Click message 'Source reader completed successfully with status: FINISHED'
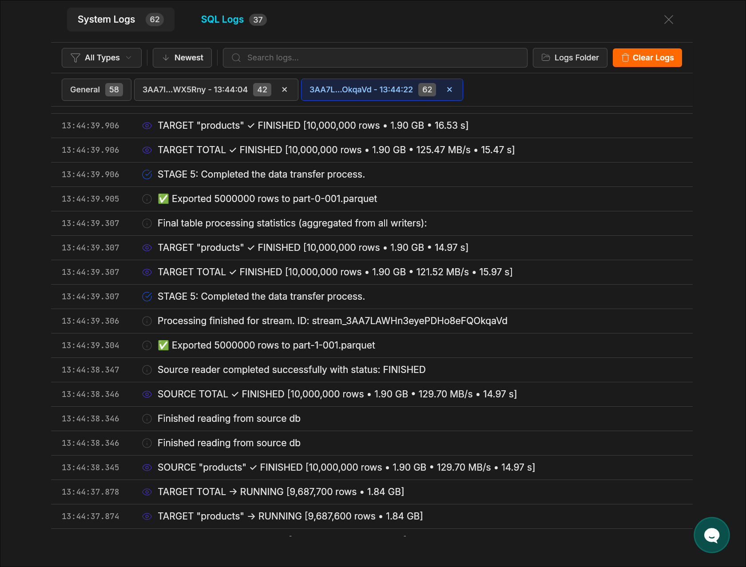Viewport: 746px width, 567px height. pos(292,370)
